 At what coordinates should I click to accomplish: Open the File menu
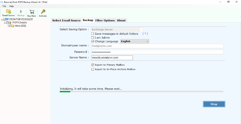[4, 6]
